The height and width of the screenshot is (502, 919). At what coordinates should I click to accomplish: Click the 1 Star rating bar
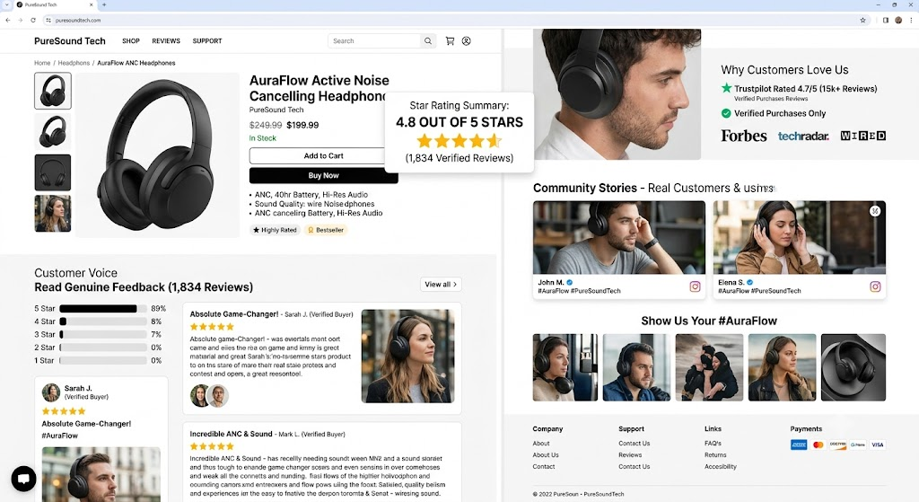103,361
